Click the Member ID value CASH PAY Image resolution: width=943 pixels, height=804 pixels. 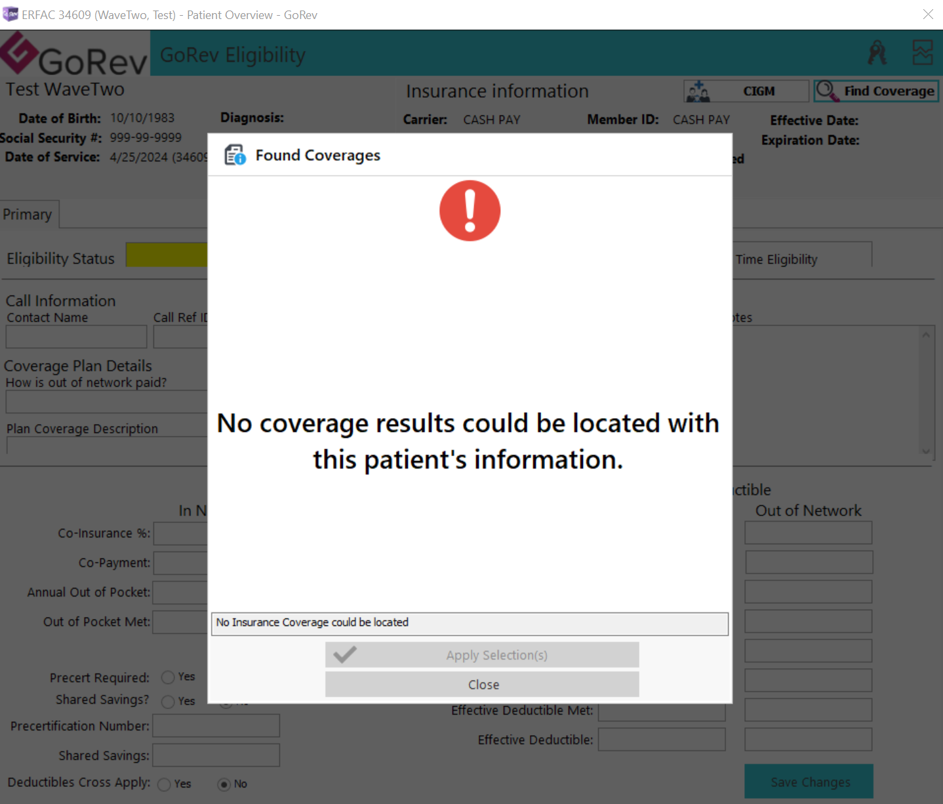701,119
